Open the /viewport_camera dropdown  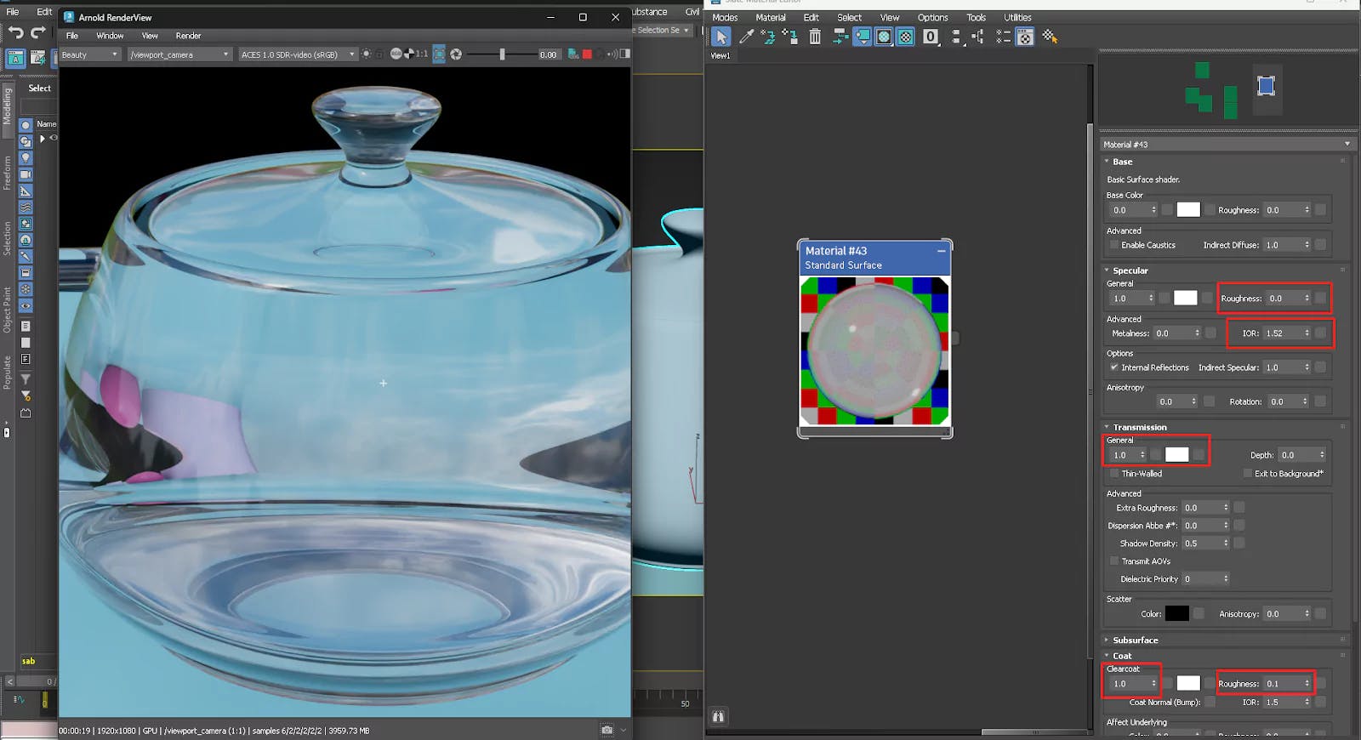tap(179, 54)
